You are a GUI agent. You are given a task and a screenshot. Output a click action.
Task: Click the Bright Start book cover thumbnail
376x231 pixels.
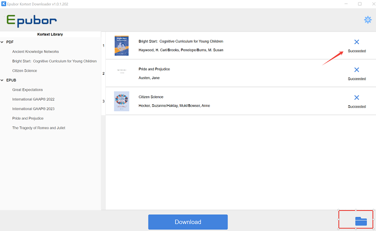[x=122, y=46]
